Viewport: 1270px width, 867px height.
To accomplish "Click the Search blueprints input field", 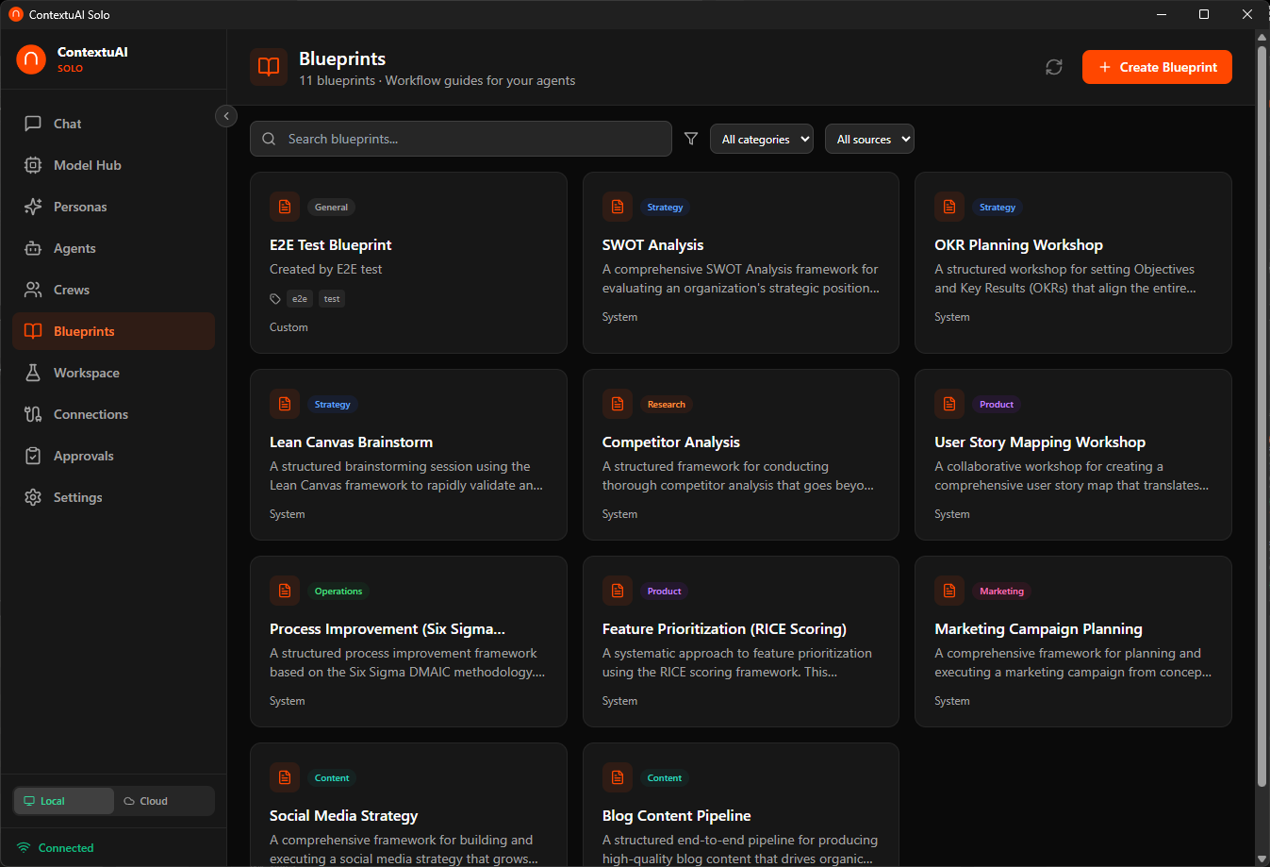I will pyautogui.click(x=461, y=139).
